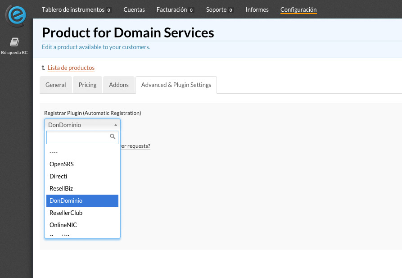Open the Addons tab
Image resolution: width=402 pixels, height=278 pixels.
119,85
